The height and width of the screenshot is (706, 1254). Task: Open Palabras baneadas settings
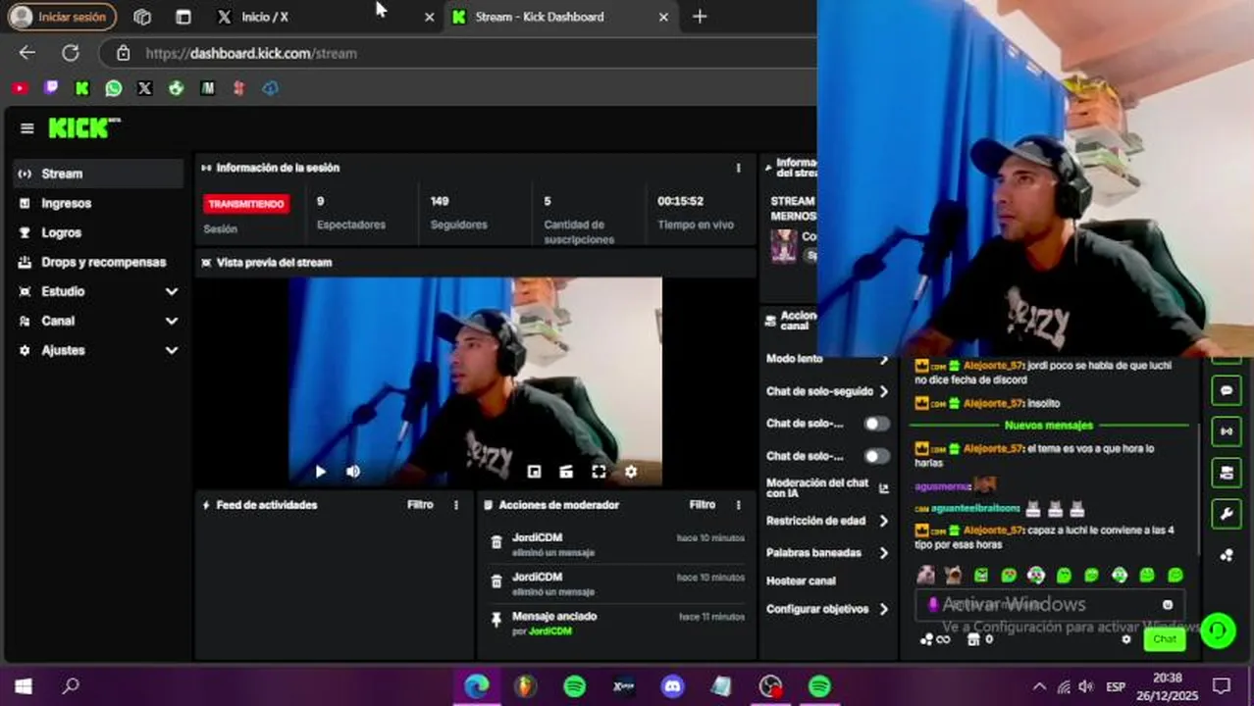coord(828,553)
